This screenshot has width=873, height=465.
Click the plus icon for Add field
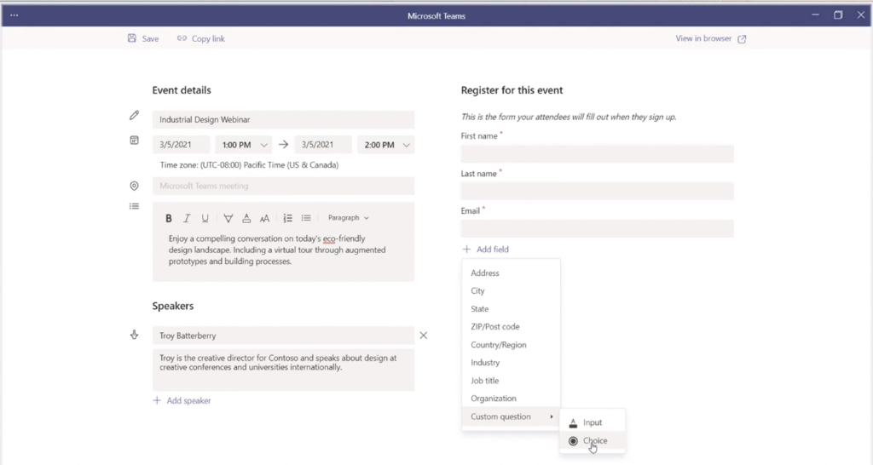466,250
